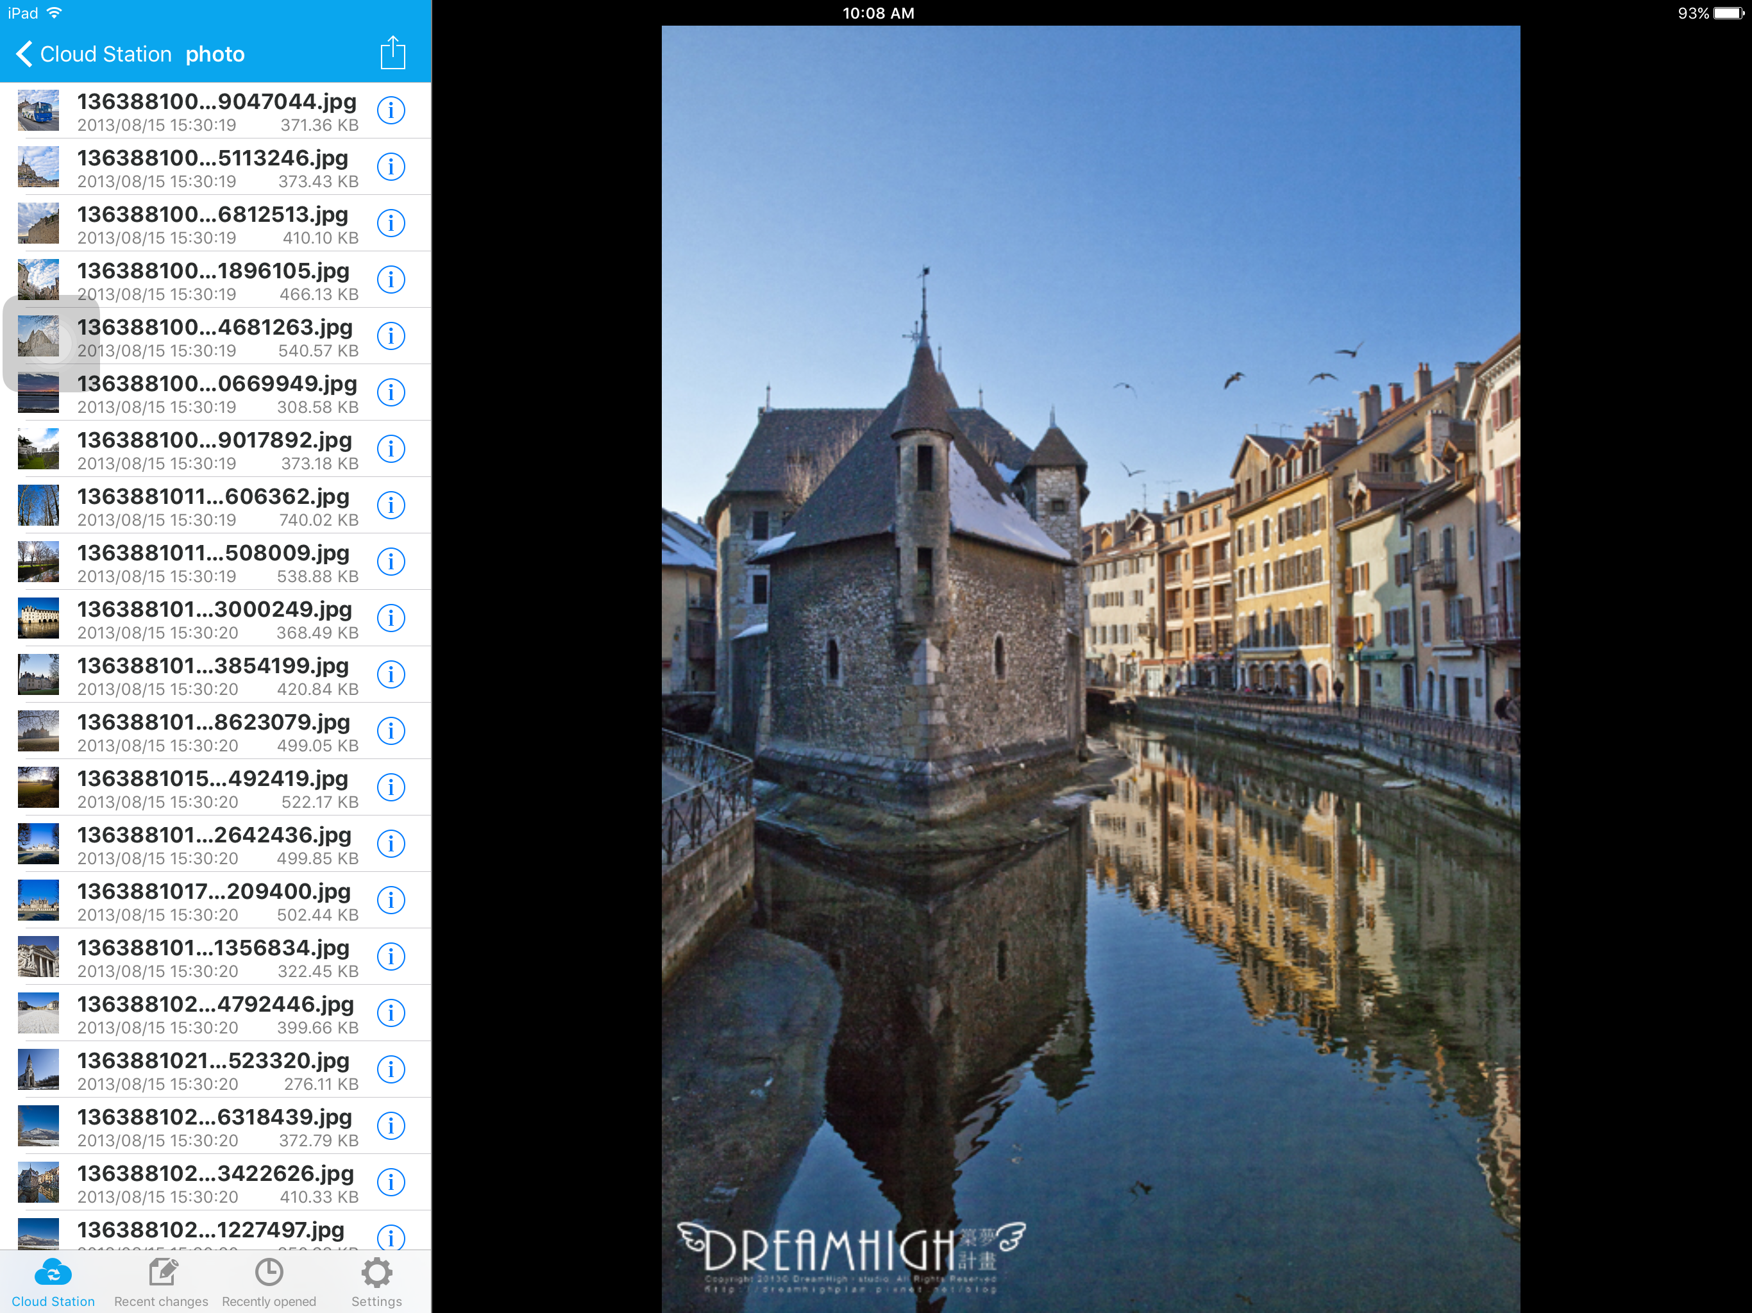Tap the share/export icon in header

coord(392,53)
